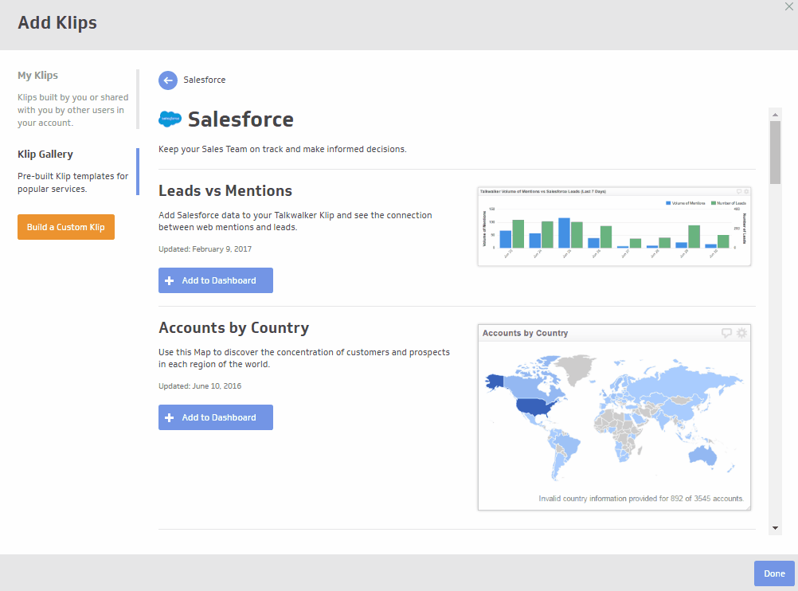This screenshot has width=798, height=591.
Task: Click the gear icon on Accounts by Country preview
Action: [x=741, y=333]
